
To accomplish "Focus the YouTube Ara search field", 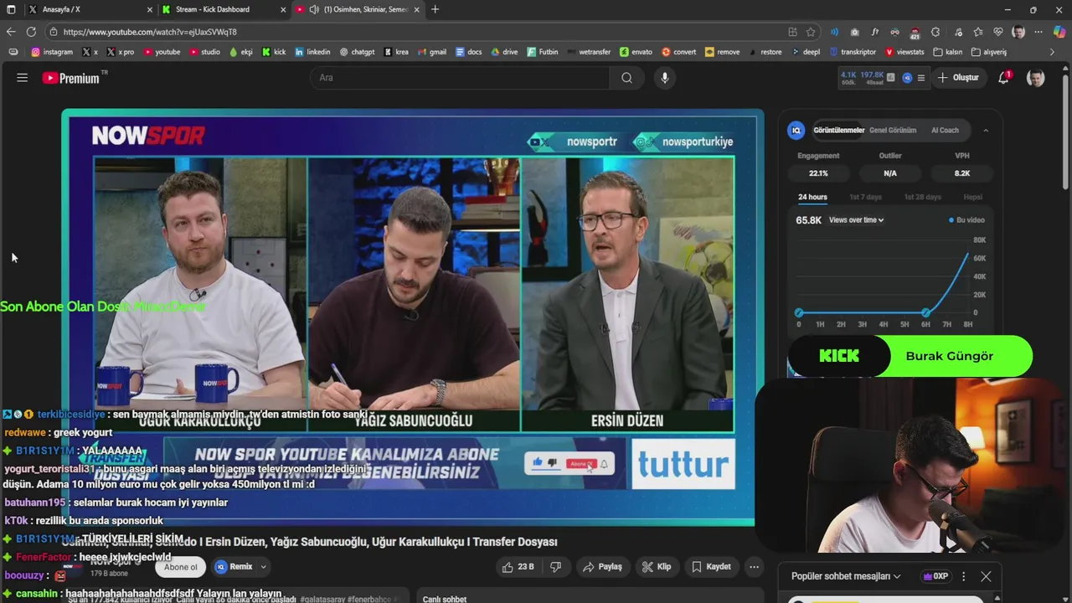I will (461, 78).
